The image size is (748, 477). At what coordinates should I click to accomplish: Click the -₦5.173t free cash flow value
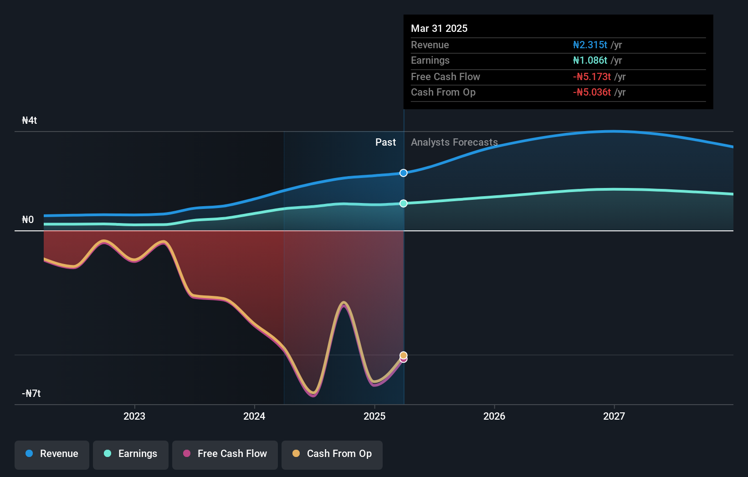592,76
